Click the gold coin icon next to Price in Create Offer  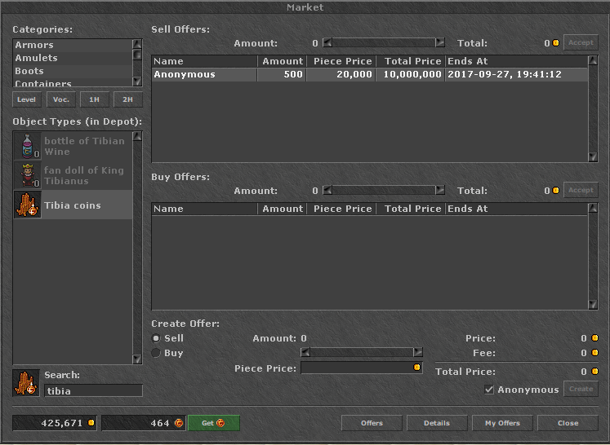(594, 338)
